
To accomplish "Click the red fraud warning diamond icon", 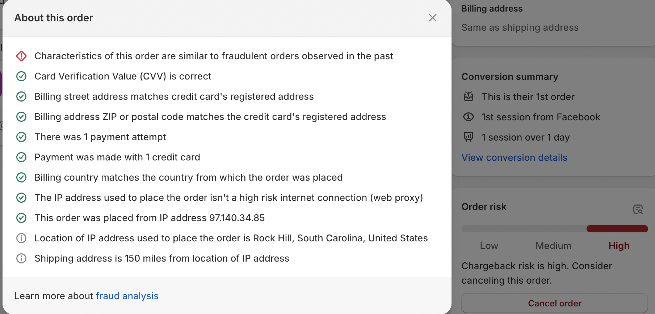I will (21, 56).
